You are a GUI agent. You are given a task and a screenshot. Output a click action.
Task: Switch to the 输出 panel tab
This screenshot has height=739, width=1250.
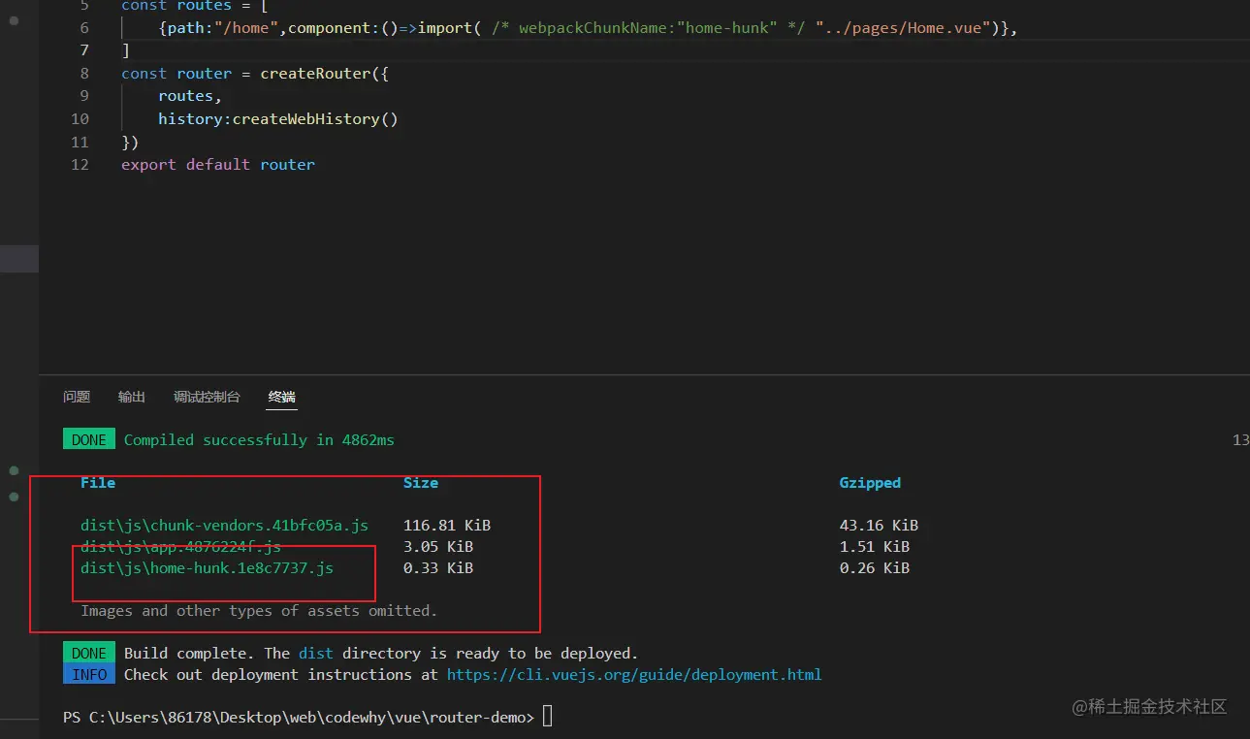(x=132, y=397)
